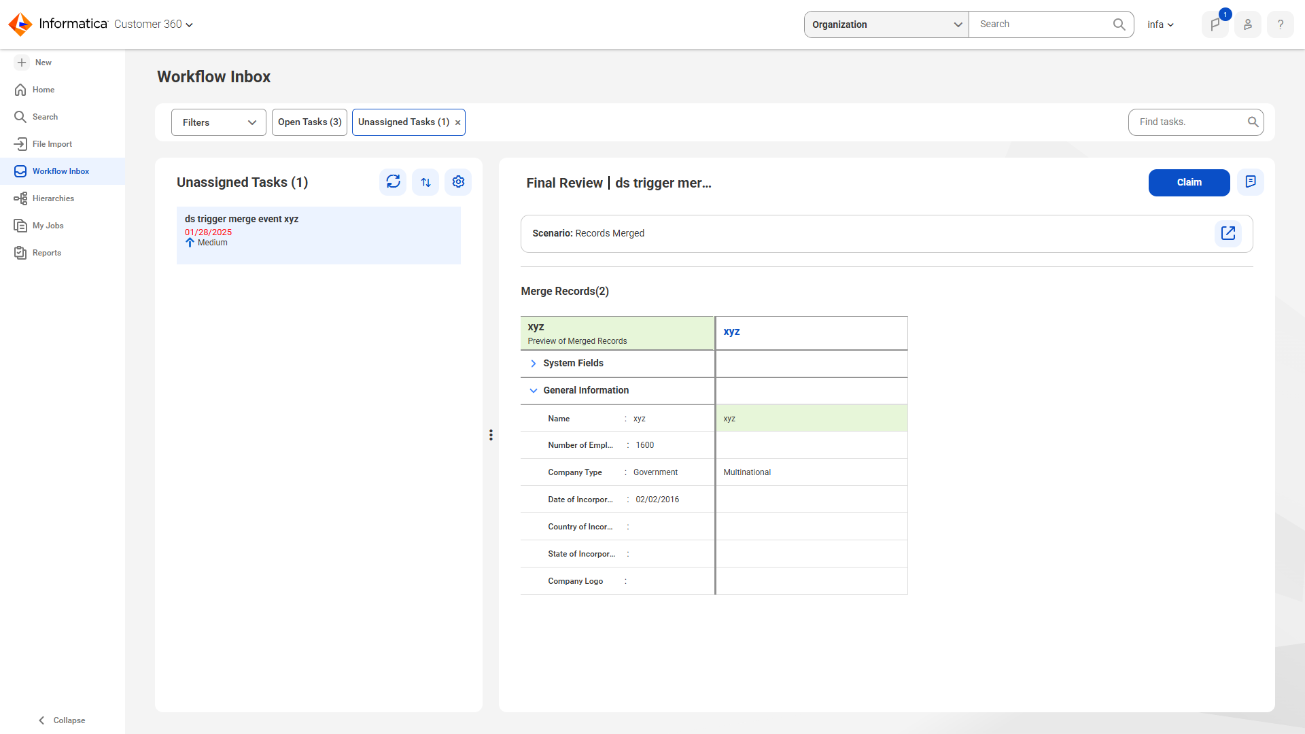
Task: Click the 02/02/2016 incorporation date value
Action: pos(657,500)
